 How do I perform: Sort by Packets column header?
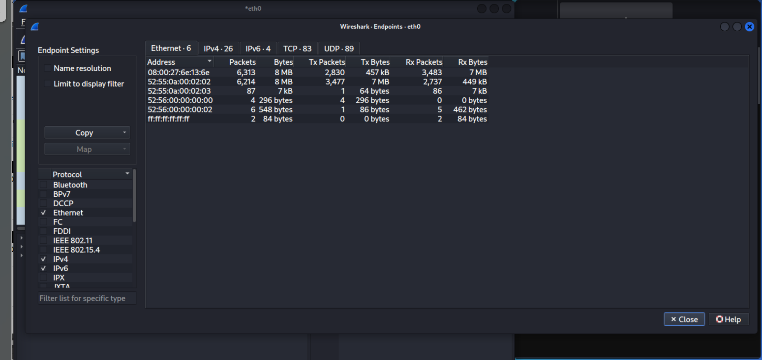pyautogui.click(x=235, y=62)
